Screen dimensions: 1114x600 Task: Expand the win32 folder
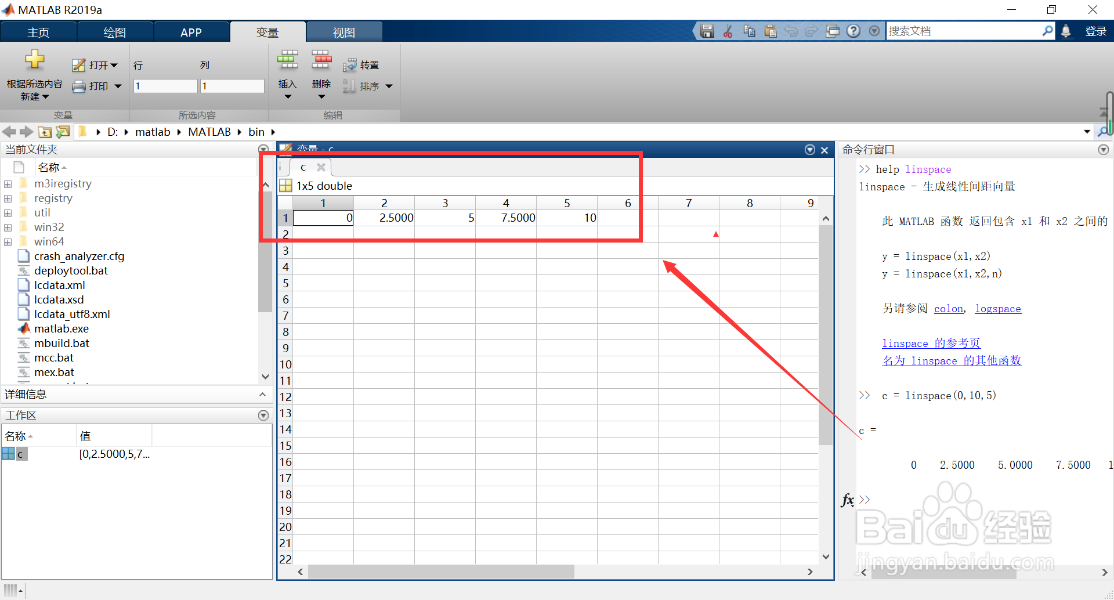8,227
